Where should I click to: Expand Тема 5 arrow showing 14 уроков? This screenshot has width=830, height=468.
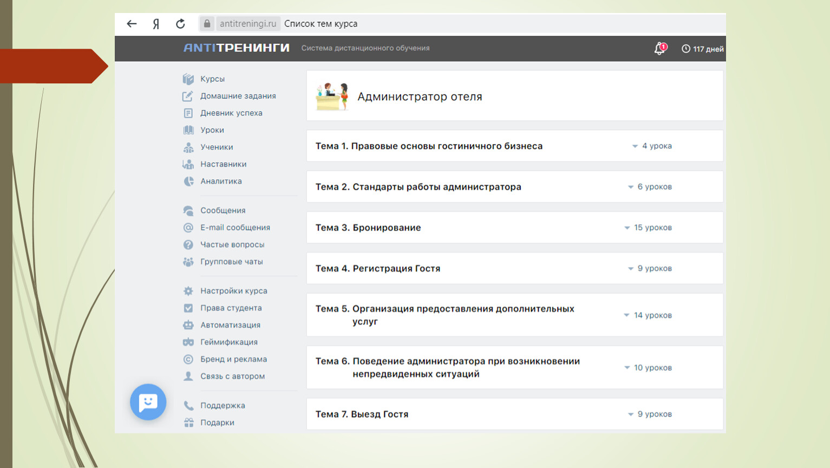tap(626, 315)
